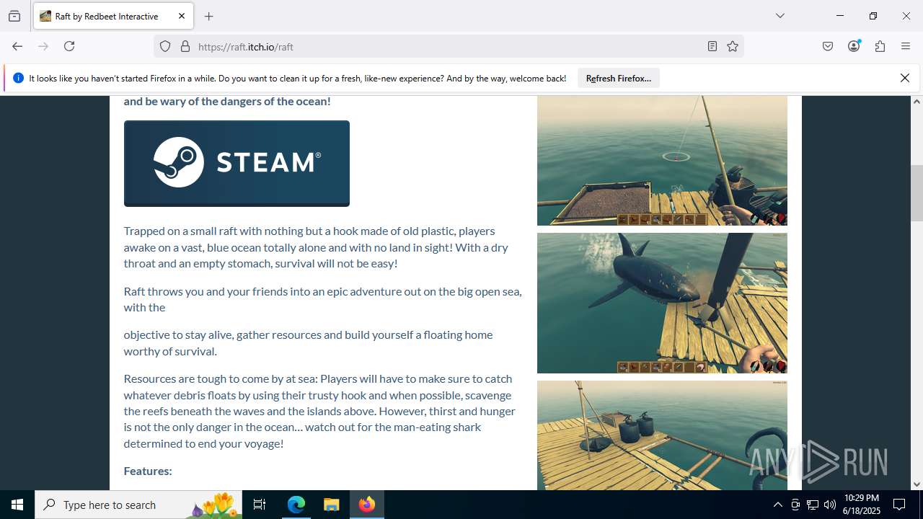The width and height of the screenshot is (923, 519).
Task: Open a new tab
Action: pyautogui.click(x=209, y=16)
